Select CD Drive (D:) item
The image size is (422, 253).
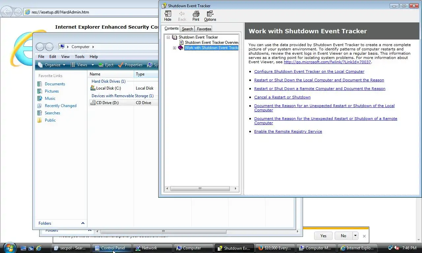(107, 103)
